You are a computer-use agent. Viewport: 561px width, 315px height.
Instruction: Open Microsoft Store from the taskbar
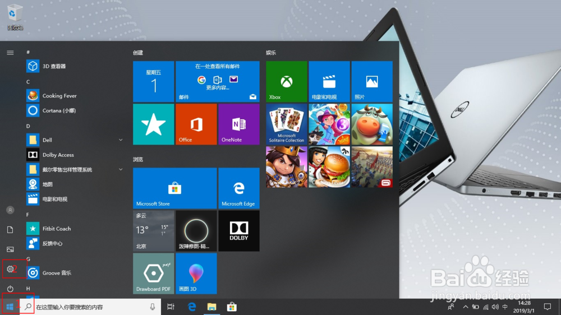(232, 307)
